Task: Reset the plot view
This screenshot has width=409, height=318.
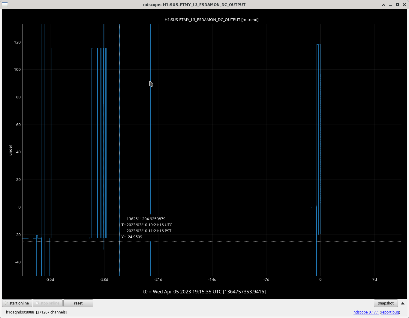Action: (x=78, y=303)
